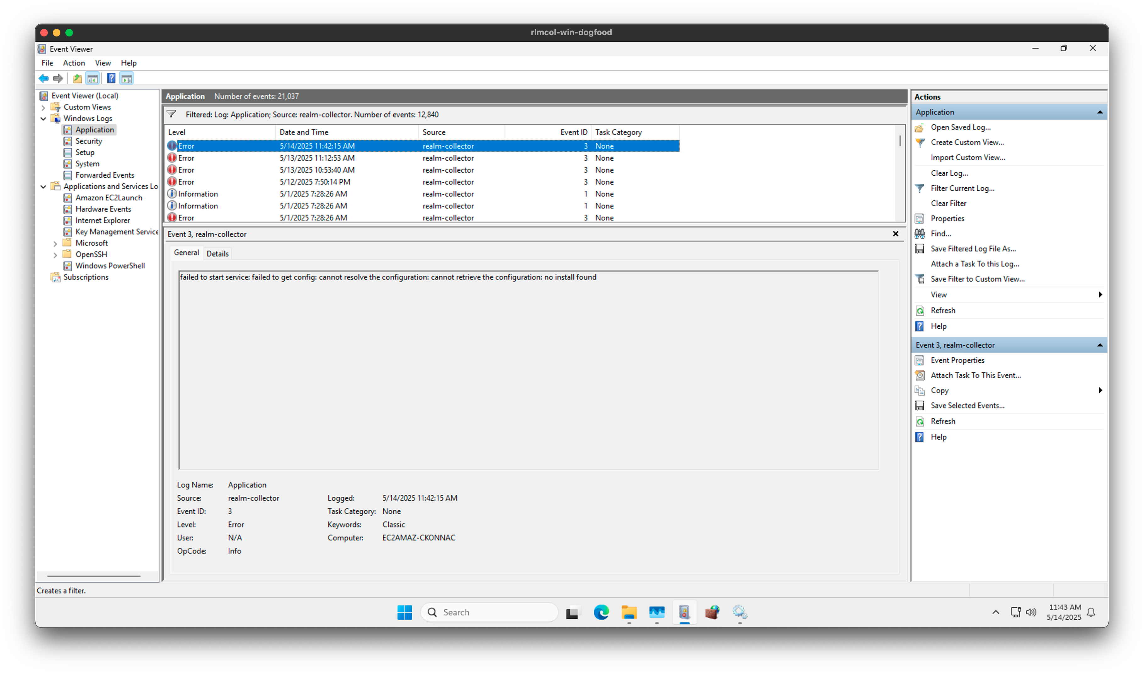Expand Custom Views tree node
Image resolution: width=1144 pixels, height=674 pixels.
click(x=44, y=108)
